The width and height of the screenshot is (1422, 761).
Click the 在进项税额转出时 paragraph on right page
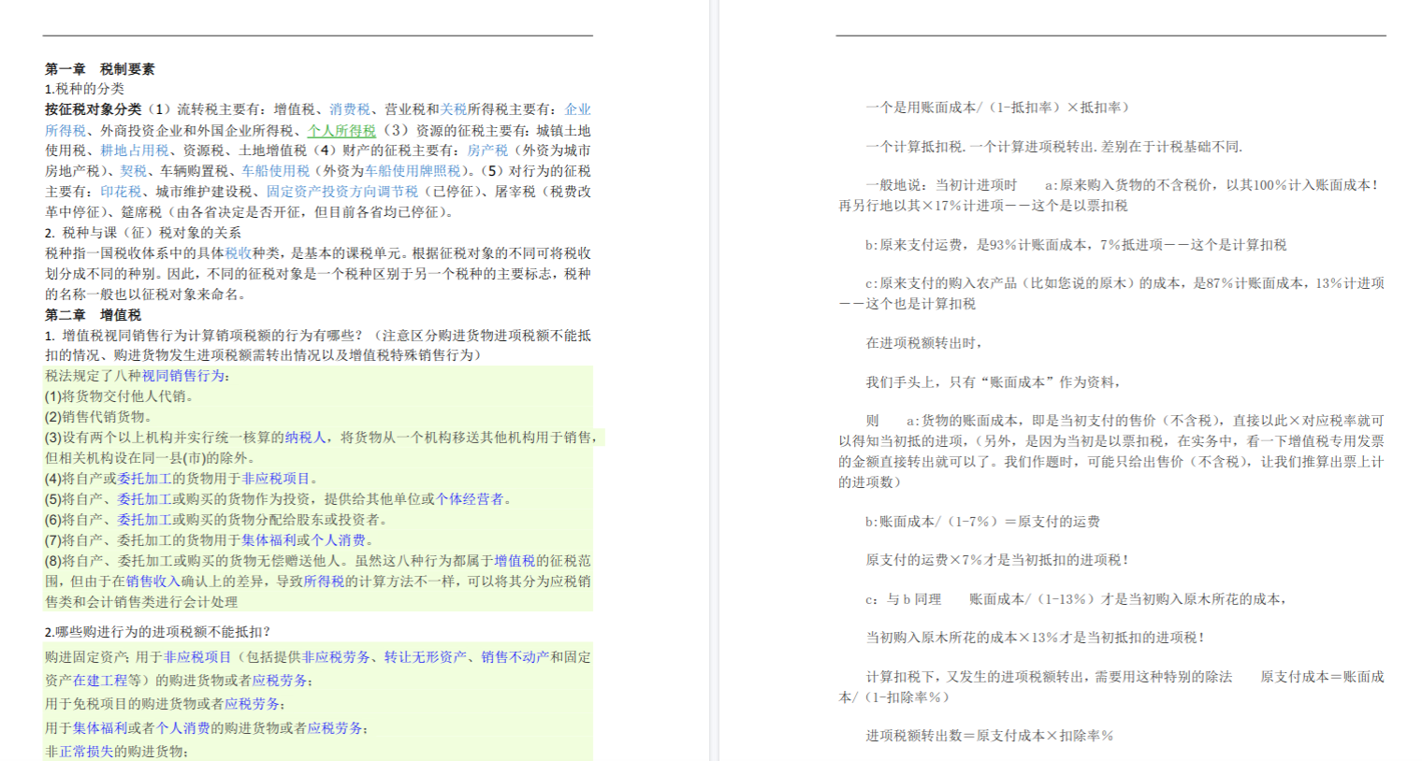point(924,343)
